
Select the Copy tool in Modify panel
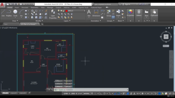pos(32,14)
